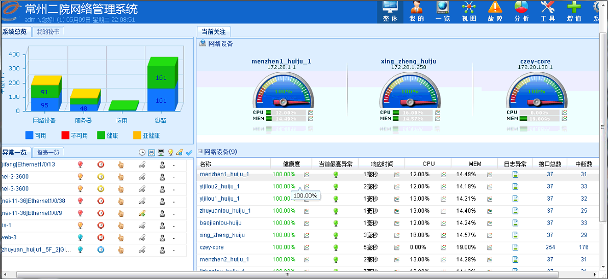Open the 工具 wrench tools icon

coord(548,11)
